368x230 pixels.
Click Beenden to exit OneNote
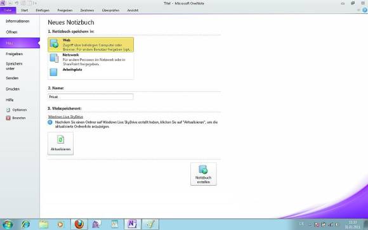tap(16, 118)
